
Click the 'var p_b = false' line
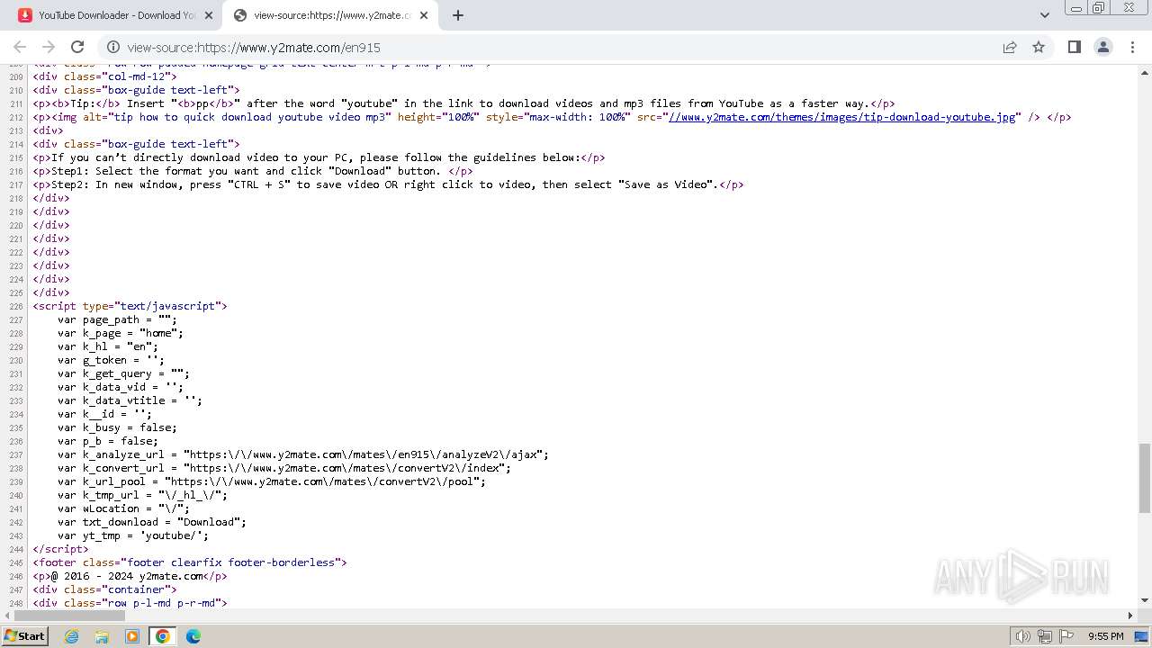(108, 441)
